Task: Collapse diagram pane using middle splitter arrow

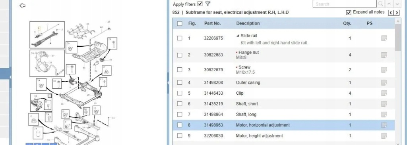Action: [x=168, y=82]
